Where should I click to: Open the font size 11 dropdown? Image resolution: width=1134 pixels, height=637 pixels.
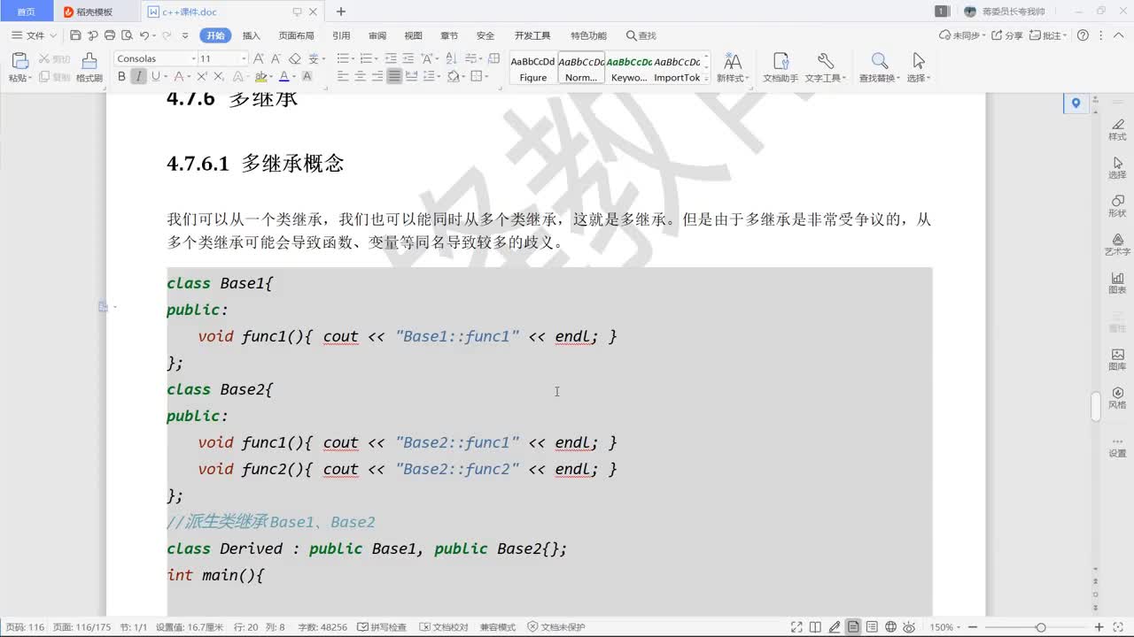pos(244,58)
